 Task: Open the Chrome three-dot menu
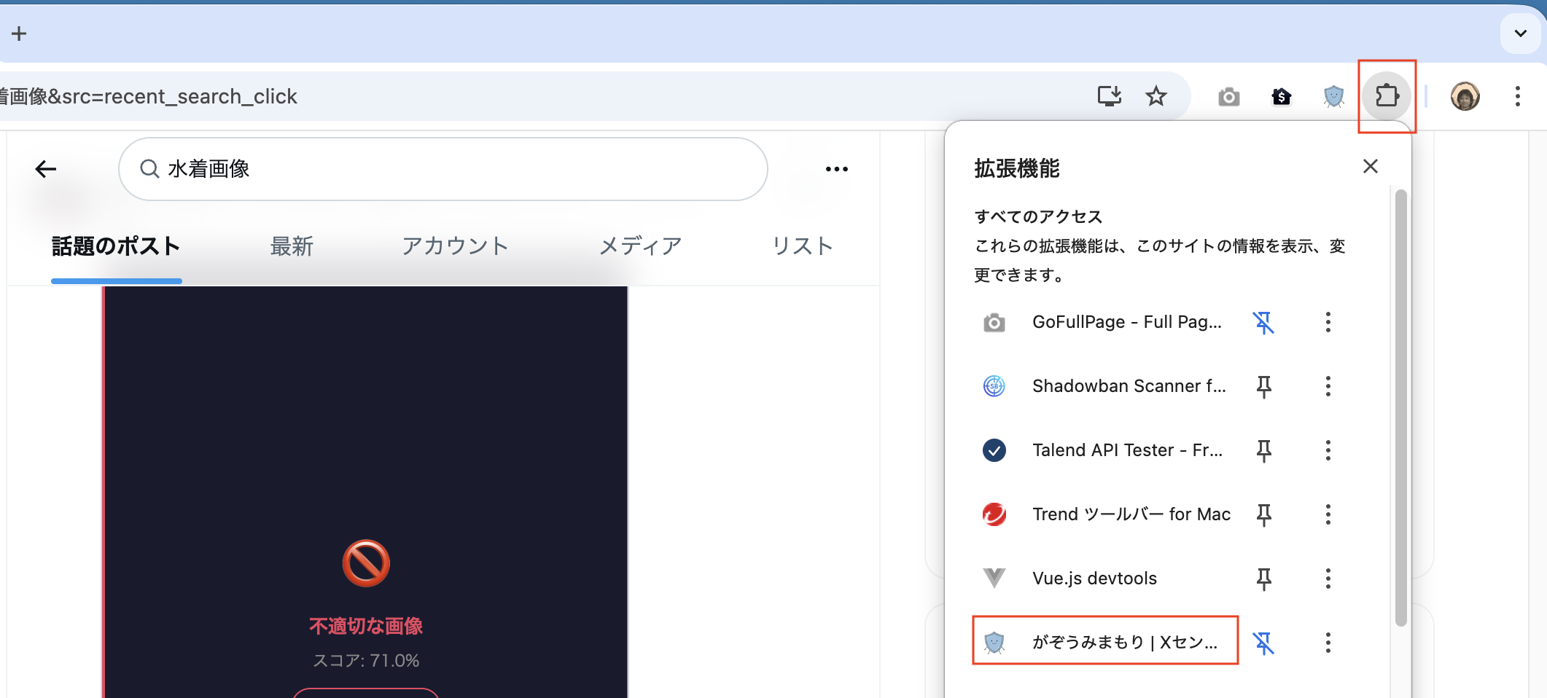pos(1518,96)
